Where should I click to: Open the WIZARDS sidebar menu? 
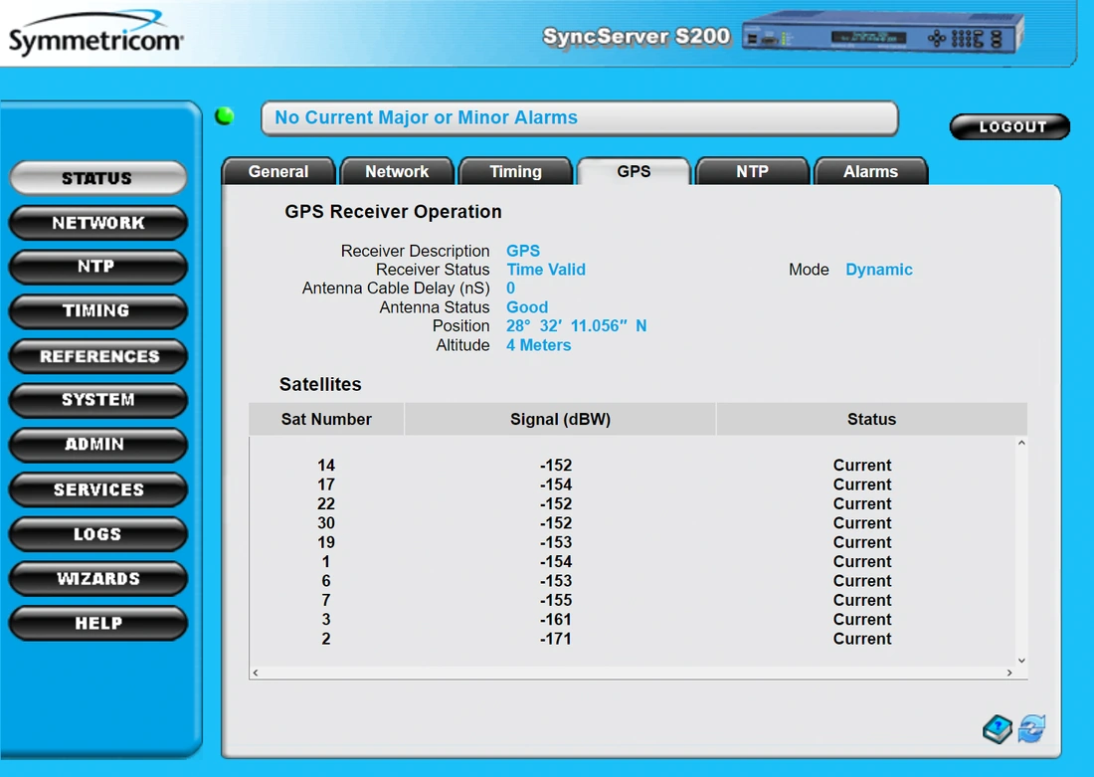[x=98, y=579]
